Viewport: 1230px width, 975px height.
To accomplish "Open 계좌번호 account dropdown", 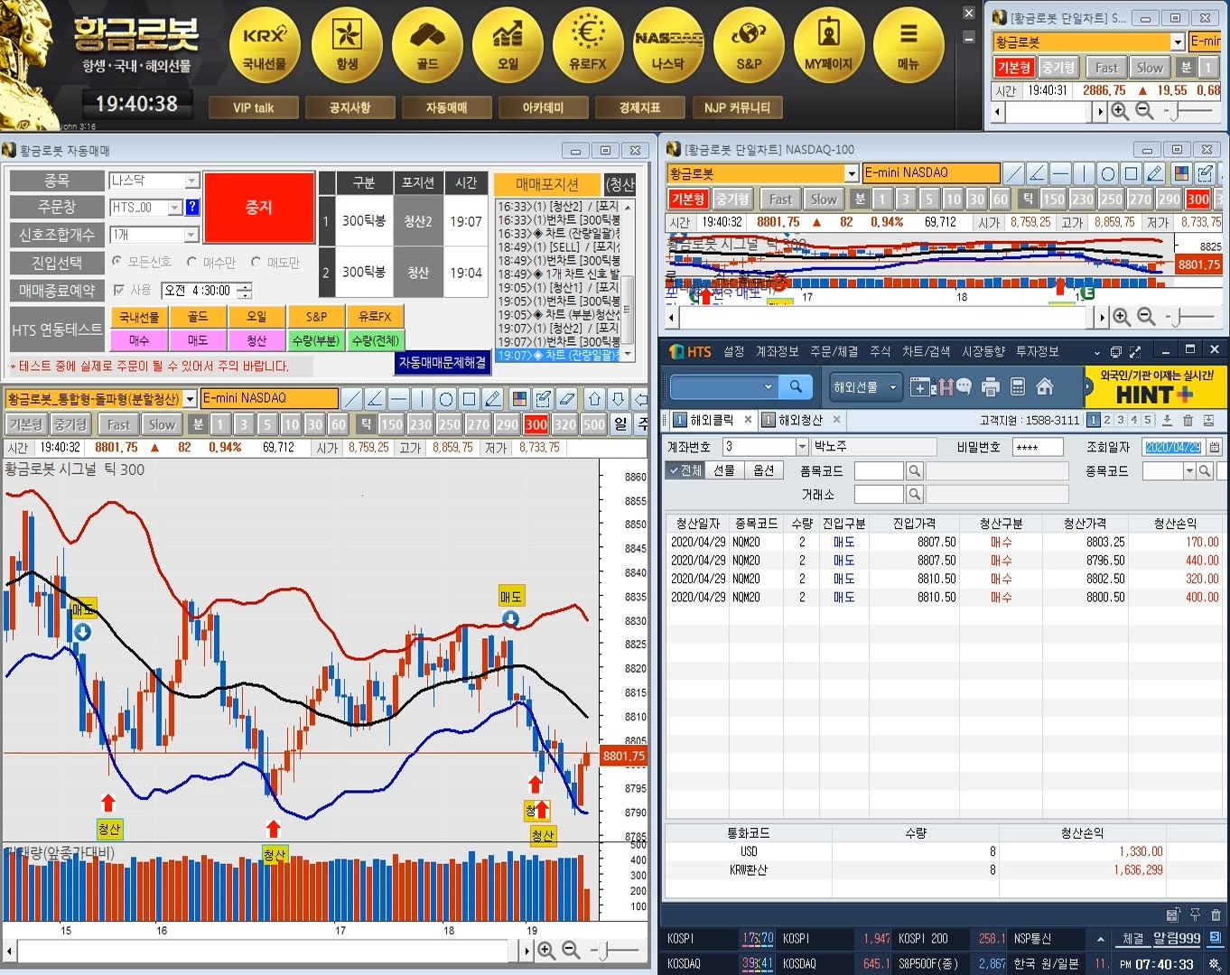I will tap(802, 447).
